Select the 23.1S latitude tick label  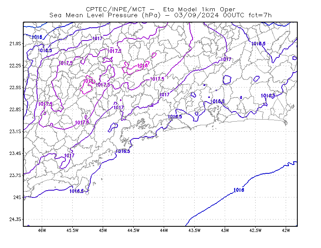coord(15,131)
